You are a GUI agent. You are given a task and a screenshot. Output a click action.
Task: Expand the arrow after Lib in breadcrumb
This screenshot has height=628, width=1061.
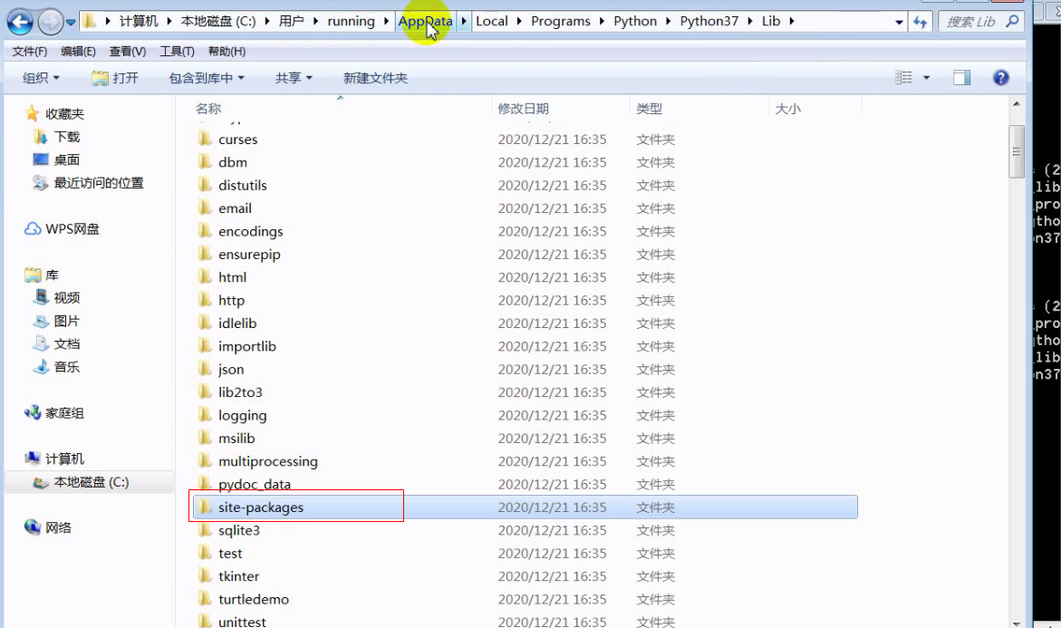pos(791,21)
